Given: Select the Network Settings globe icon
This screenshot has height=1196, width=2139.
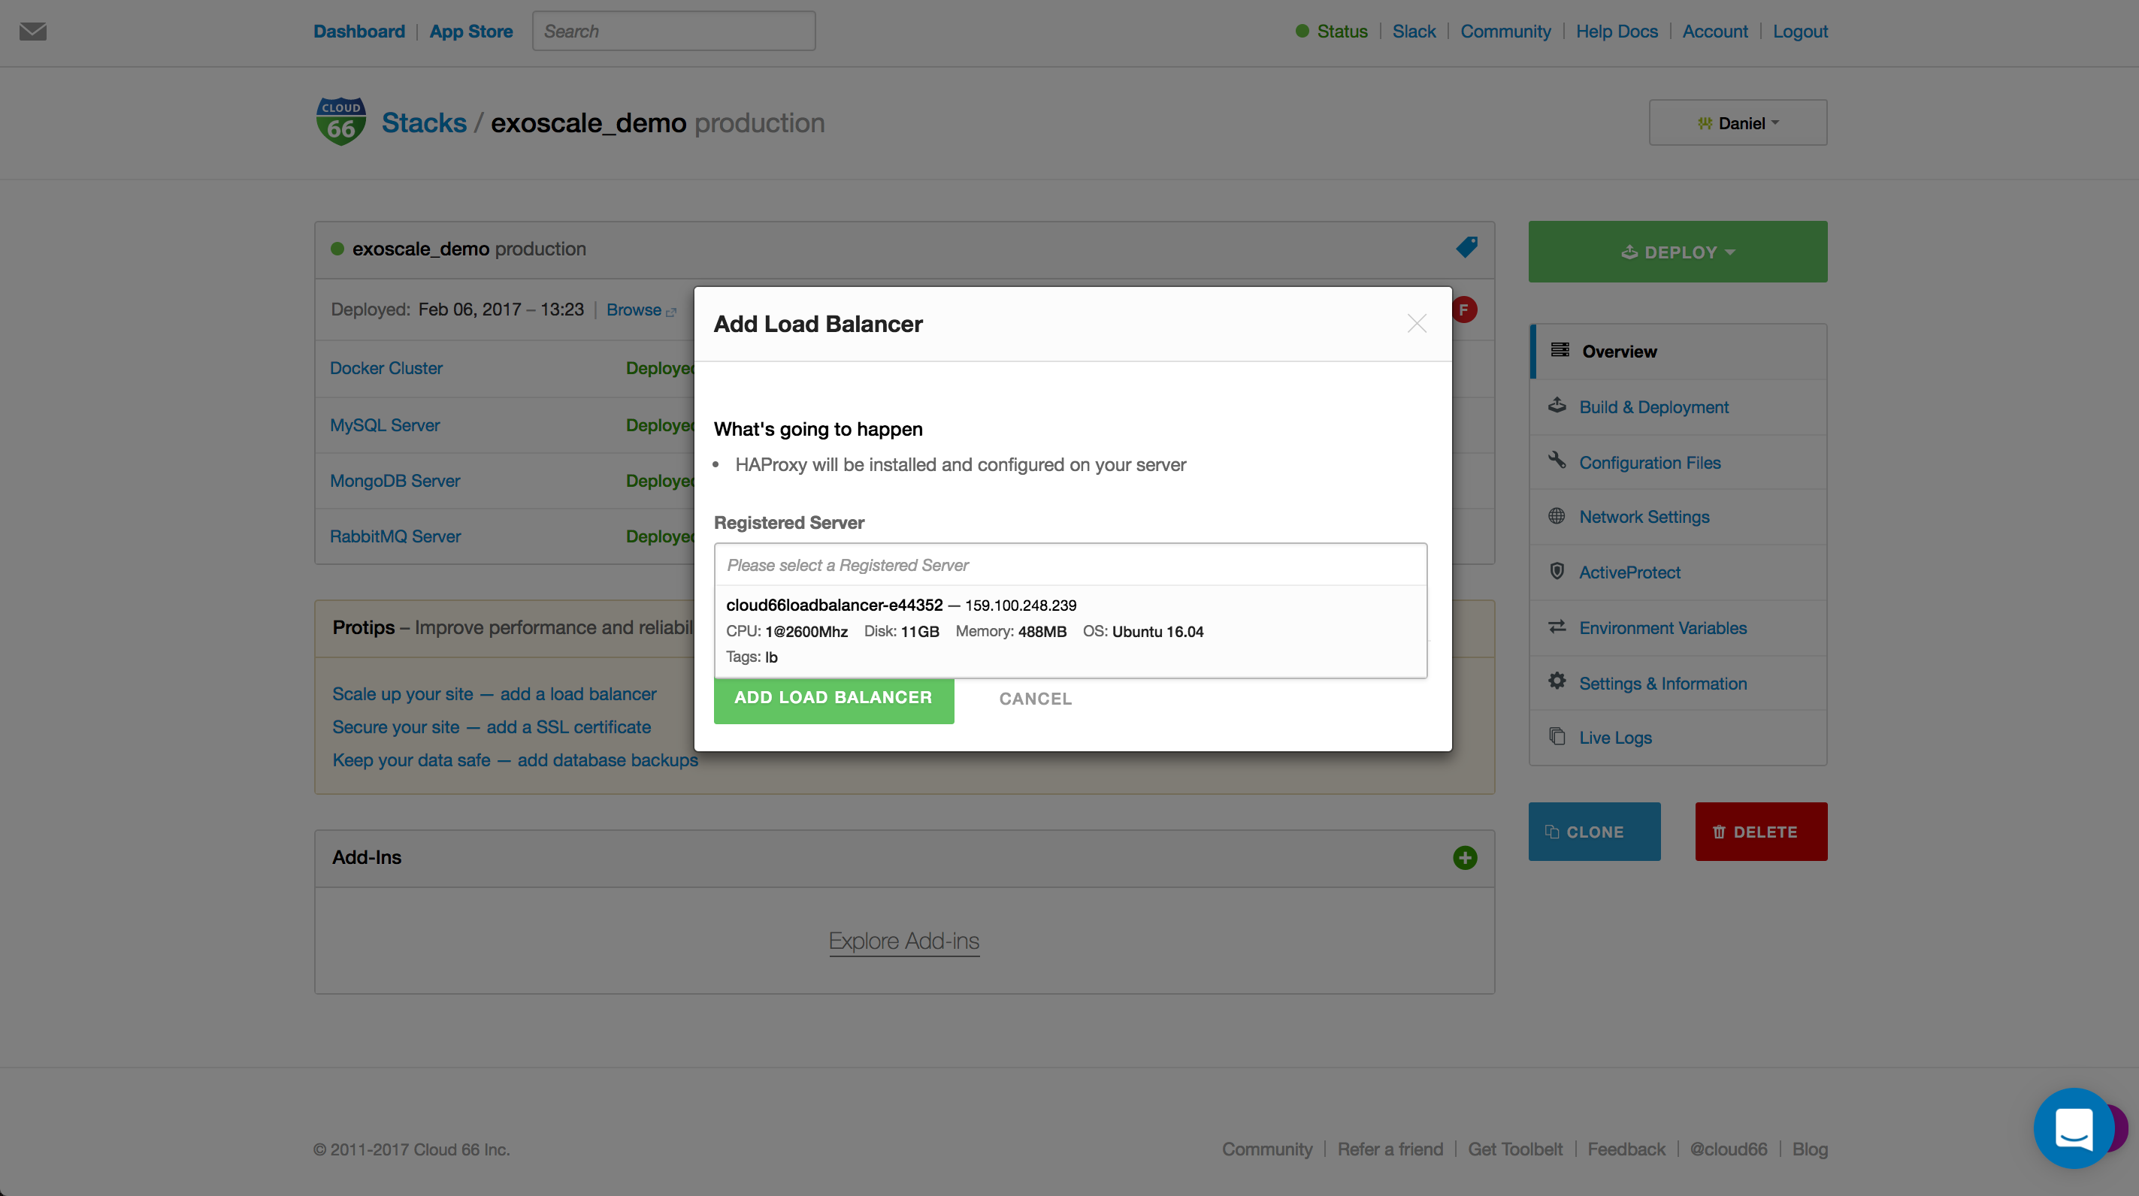Looking at the screenshot, I should coord(1557,515).
